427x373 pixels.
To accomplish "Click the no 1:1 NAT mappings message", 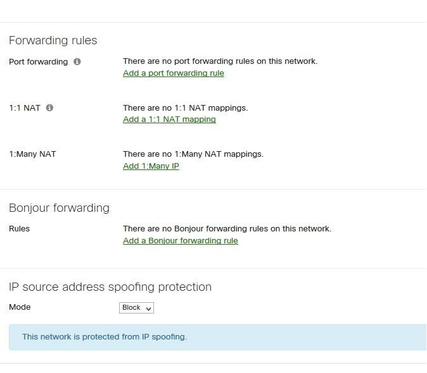I will (185, 108).
